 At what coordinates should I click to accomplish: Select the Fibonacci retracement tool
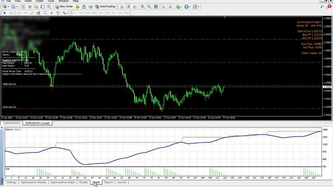(x=45, y=13)
